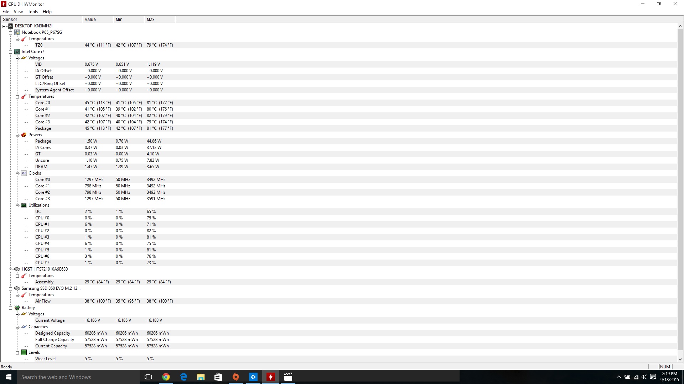Open the File menu

pyautogui.click(x=6, y=12)
